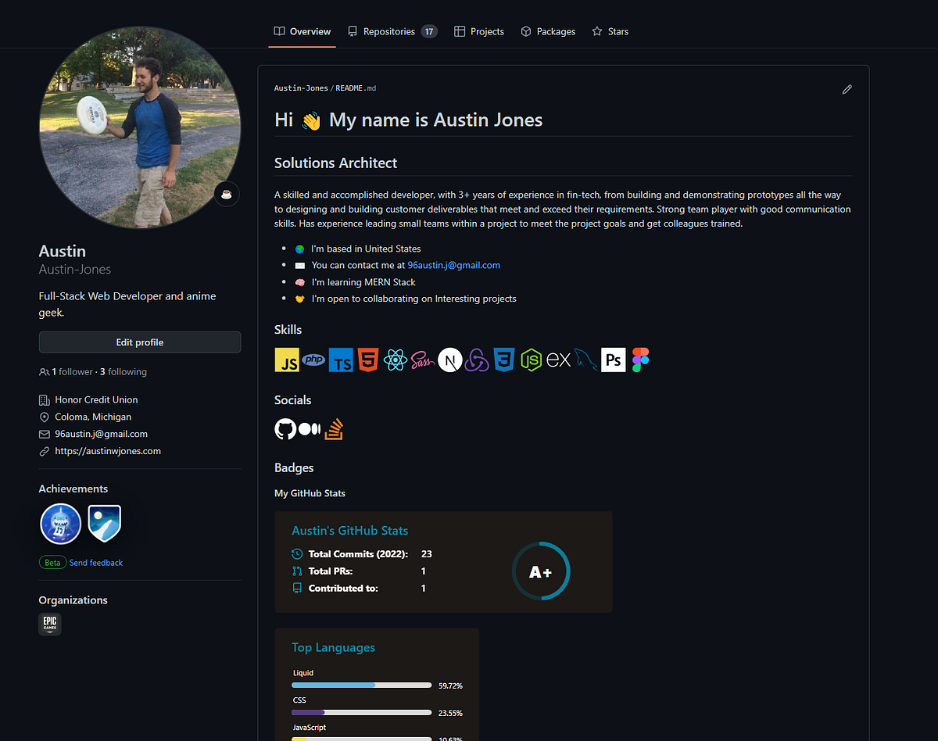Click the Edit profile button
The image size is (938, 741).
[x=139, y=342]
